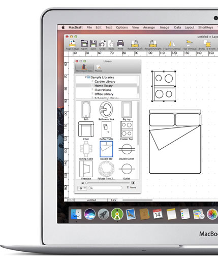This screenshot has height=266, width=218.
Task: Click the first source icon in Library toolbar
Action: (84, 68)
